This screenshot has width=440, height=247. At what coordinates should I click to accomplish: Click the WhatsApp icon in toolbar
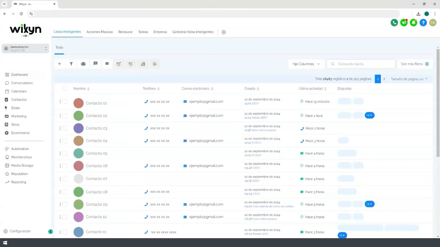point(155,64)
